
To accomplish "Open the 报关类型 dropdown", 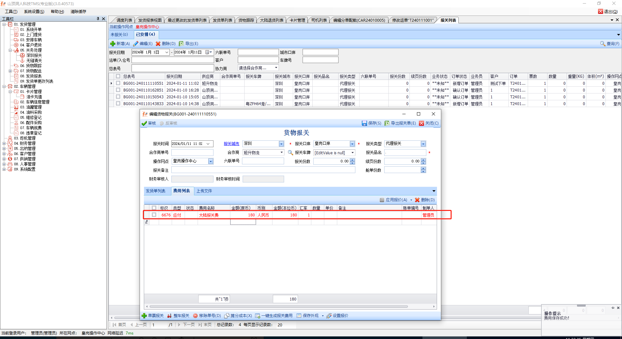I will click(x=423, y=144).
